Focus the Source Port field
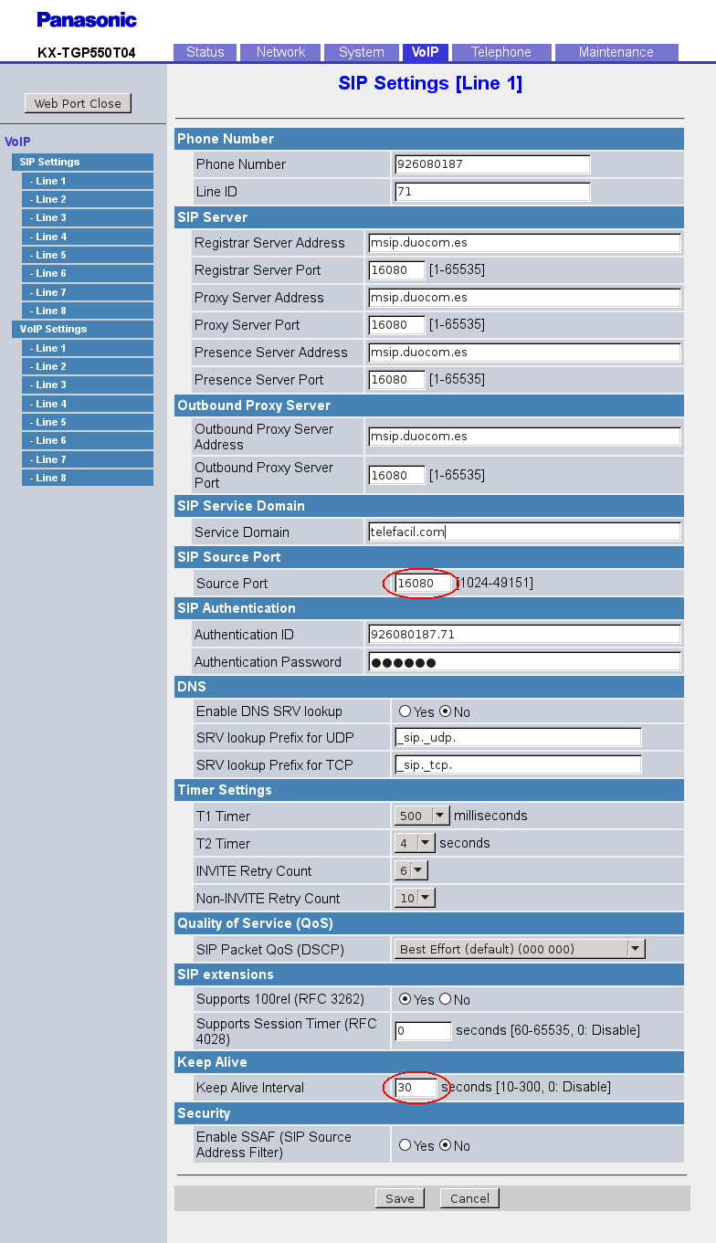 [425, 583]
